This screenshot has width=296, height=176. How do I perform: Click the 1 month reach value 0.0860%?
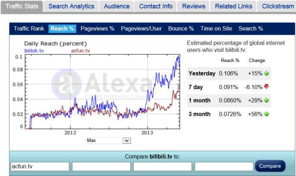(230, 101)
